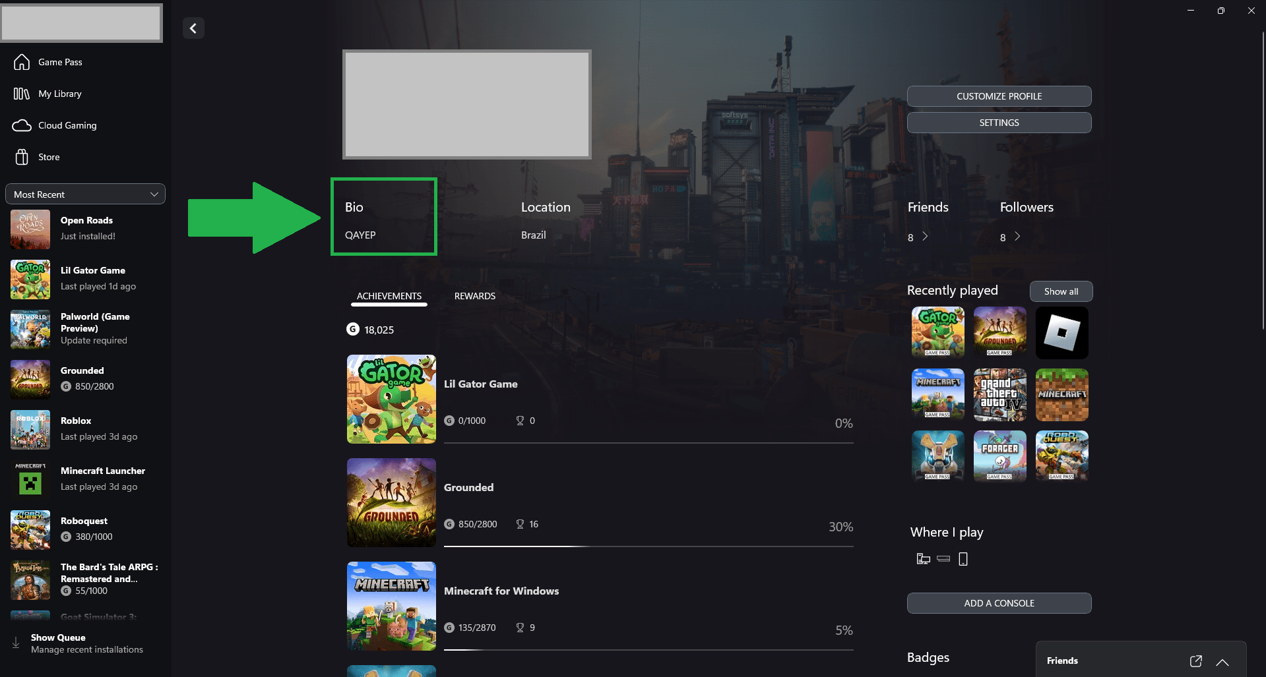Click Grounded 30% progress bar
Screen dimensions: 1266x677
pos(649,546)
